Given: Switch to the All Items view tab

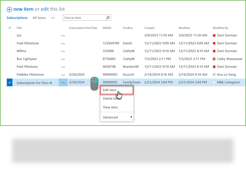Looking at the screenshot, I should [39, 18].
